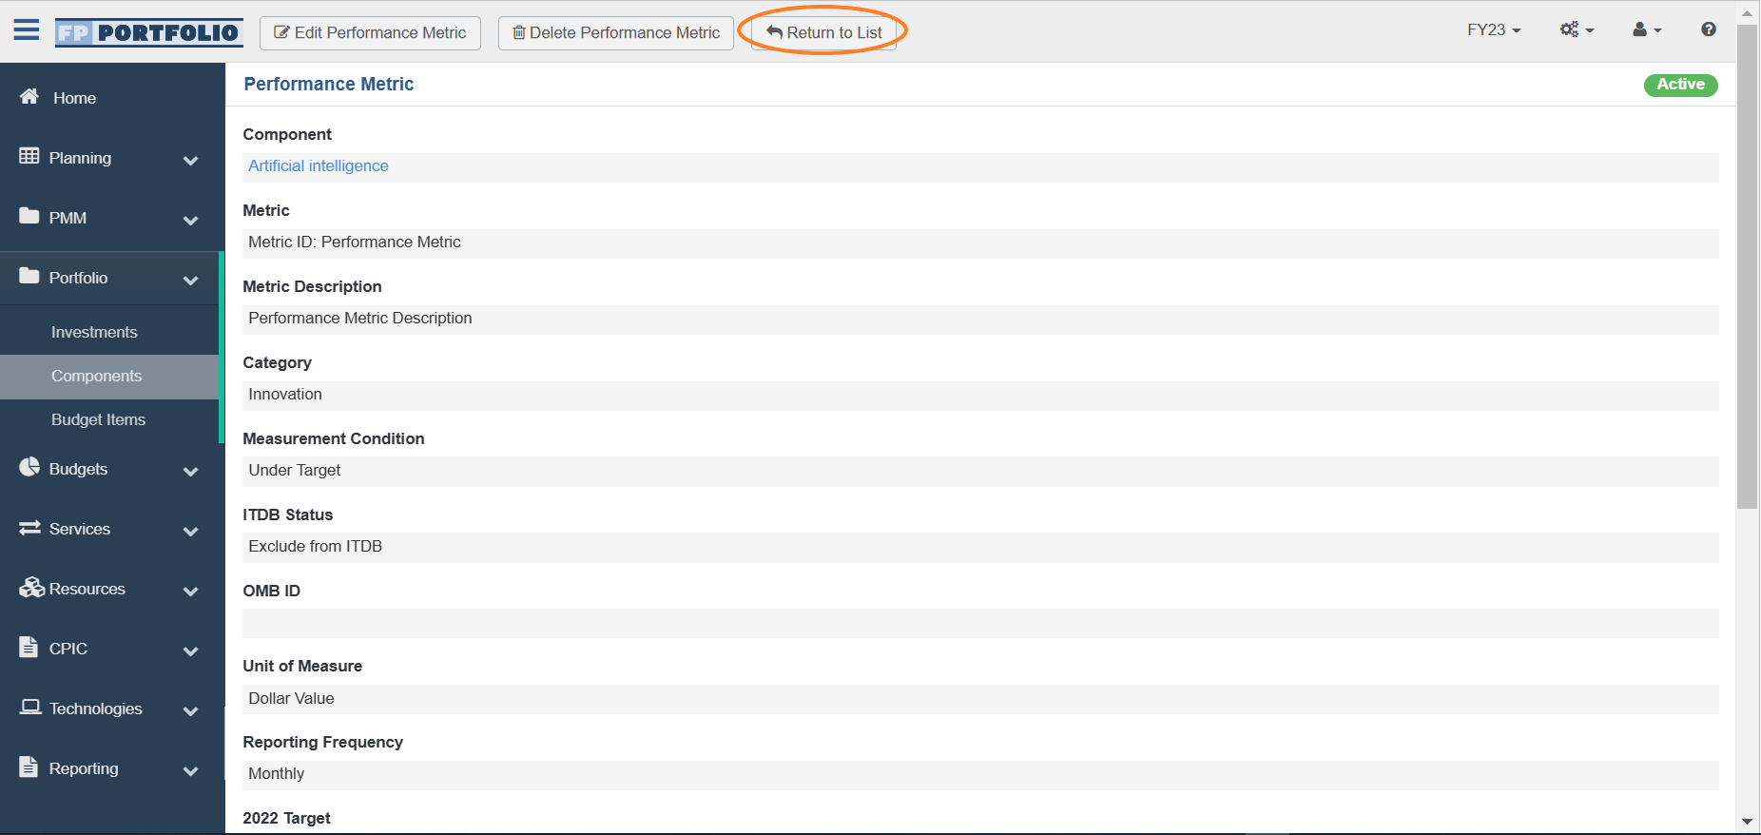Viewport: 1761px width, 835px height.
Task: Click Return to List button
Action: pos(823,32)
